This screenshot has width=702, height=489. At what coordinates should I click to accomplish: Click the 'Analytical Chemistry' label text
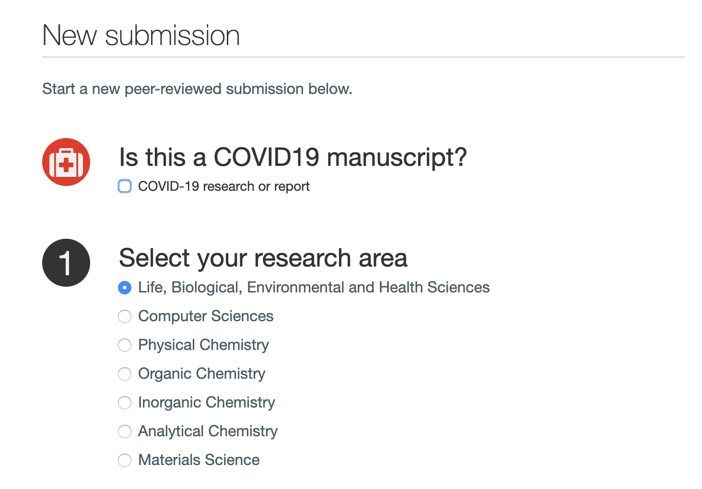pos(208,431)
